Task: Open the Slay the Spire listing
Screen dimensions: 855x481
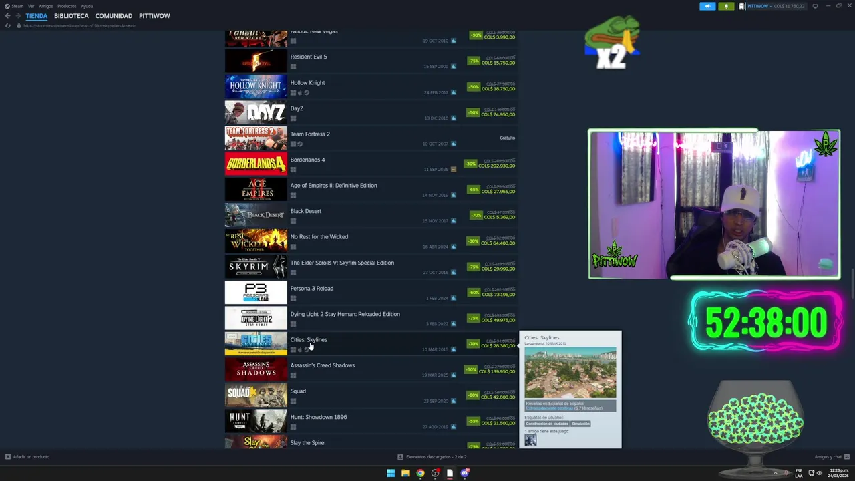Action: pyautogui.click(x=371, y=442)
